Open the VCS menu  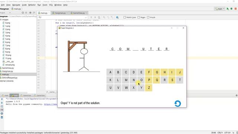[51, 5]
